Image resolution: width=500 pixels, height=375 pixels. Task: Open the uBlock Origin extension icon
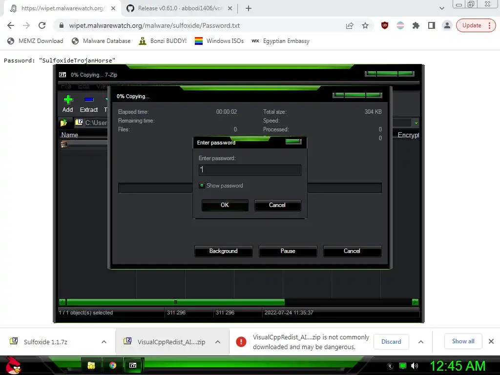[385, 25]
